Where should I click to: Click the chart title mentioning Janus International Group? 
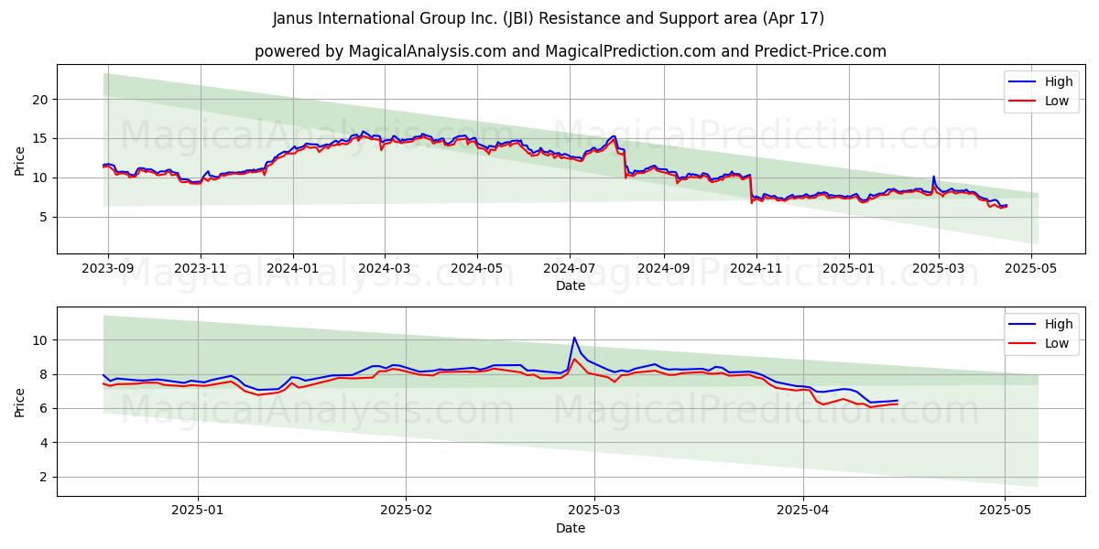pyautogui.click(x=549, y=18)
